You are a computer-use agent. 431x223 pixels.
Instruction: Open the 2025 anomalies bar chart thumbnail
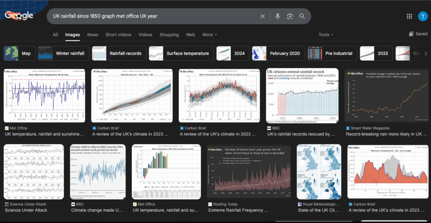coord(166,172)
